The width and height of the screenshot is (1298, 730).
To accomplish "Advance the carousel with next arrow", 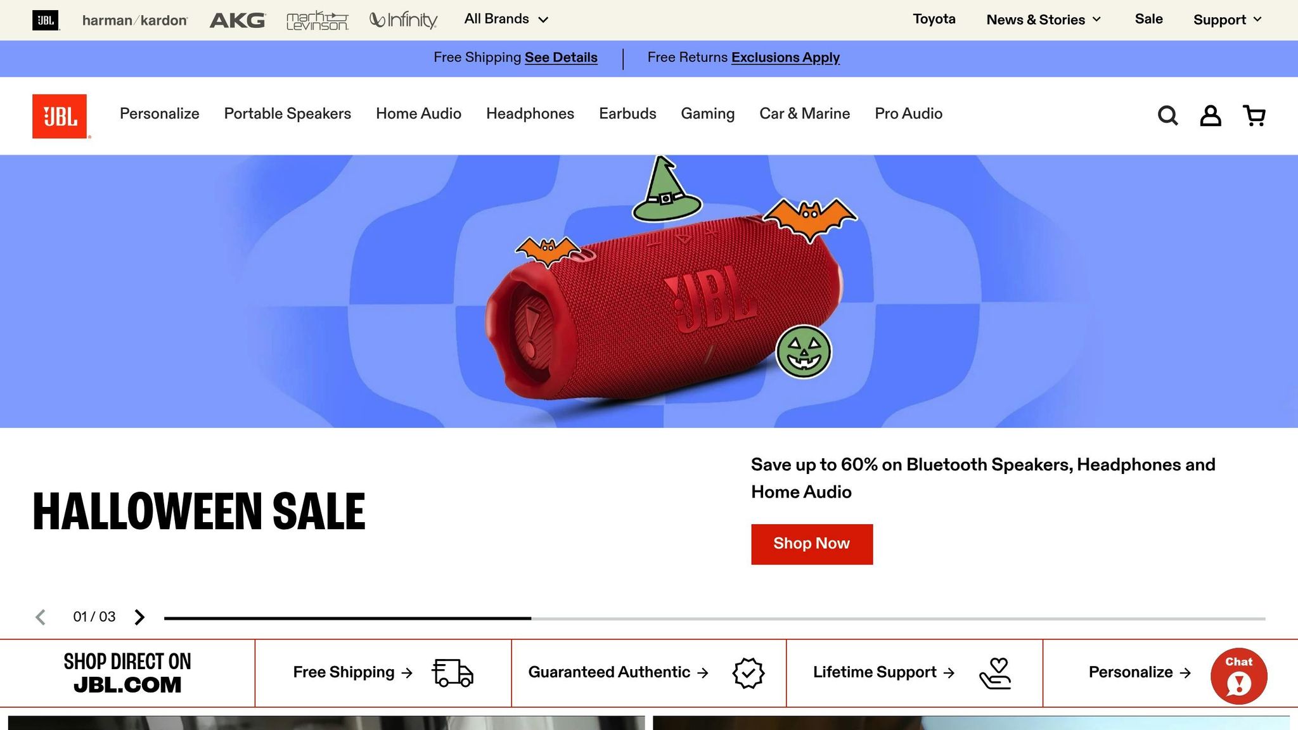I will pos(139,617).
